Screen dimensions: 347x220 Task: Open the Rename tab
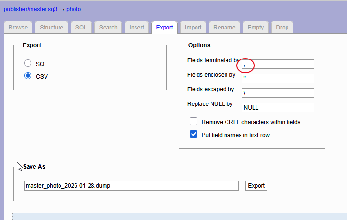tap(224, 28)
